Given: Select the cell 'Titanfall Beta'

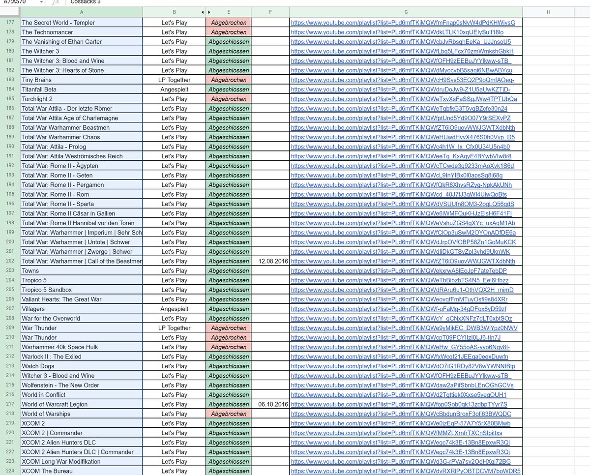Looking at the screenshot, I should (x=81, y=89).
